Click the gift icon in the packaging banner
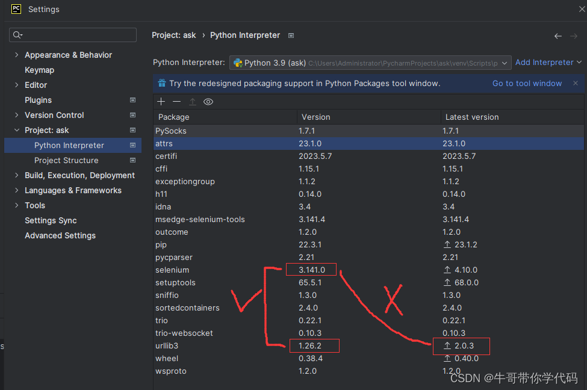 coord(162,83)
